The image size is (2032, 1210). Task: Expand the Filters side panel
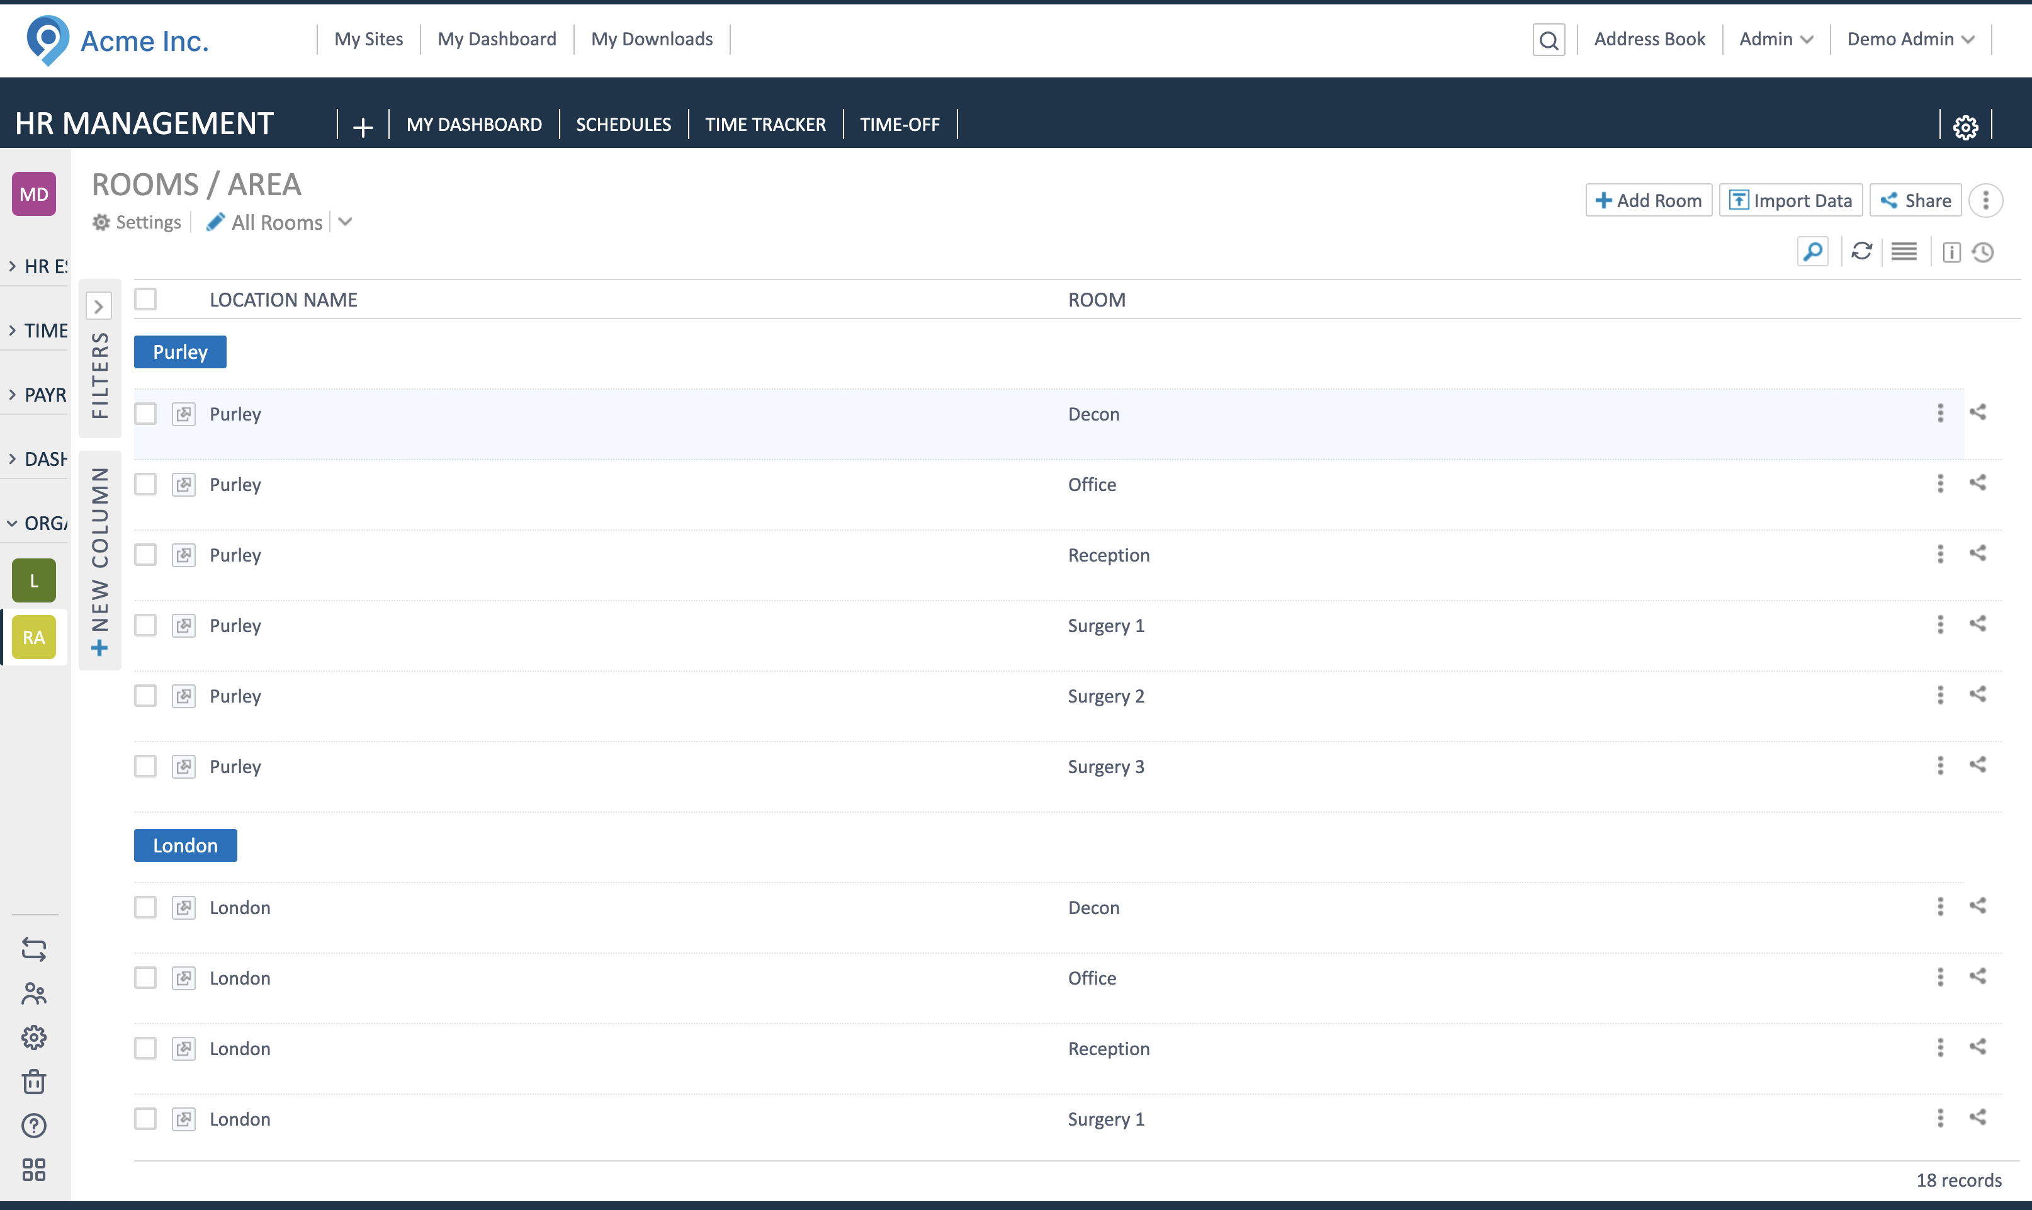(x=99, y=307)
